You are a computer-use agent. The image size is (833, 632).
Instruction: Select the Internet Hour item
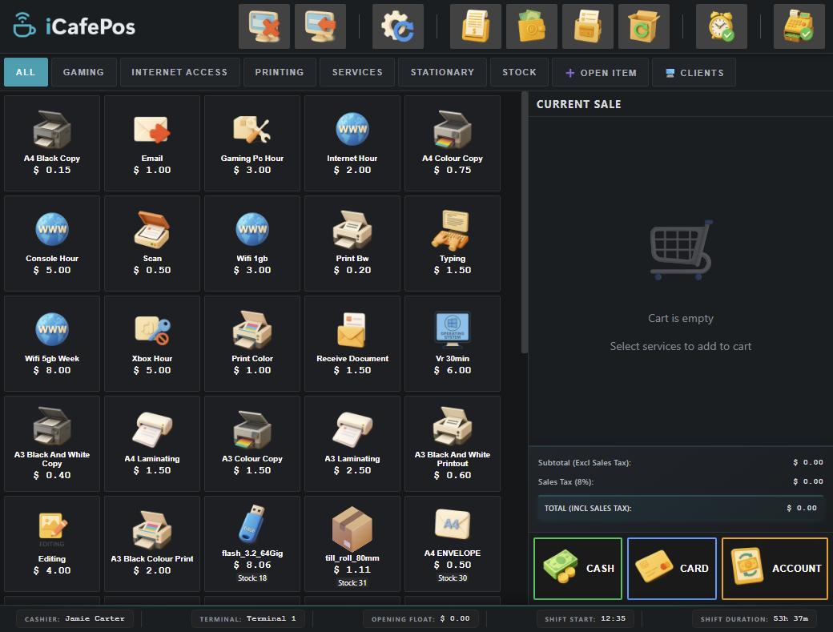(x=352, y=143)
